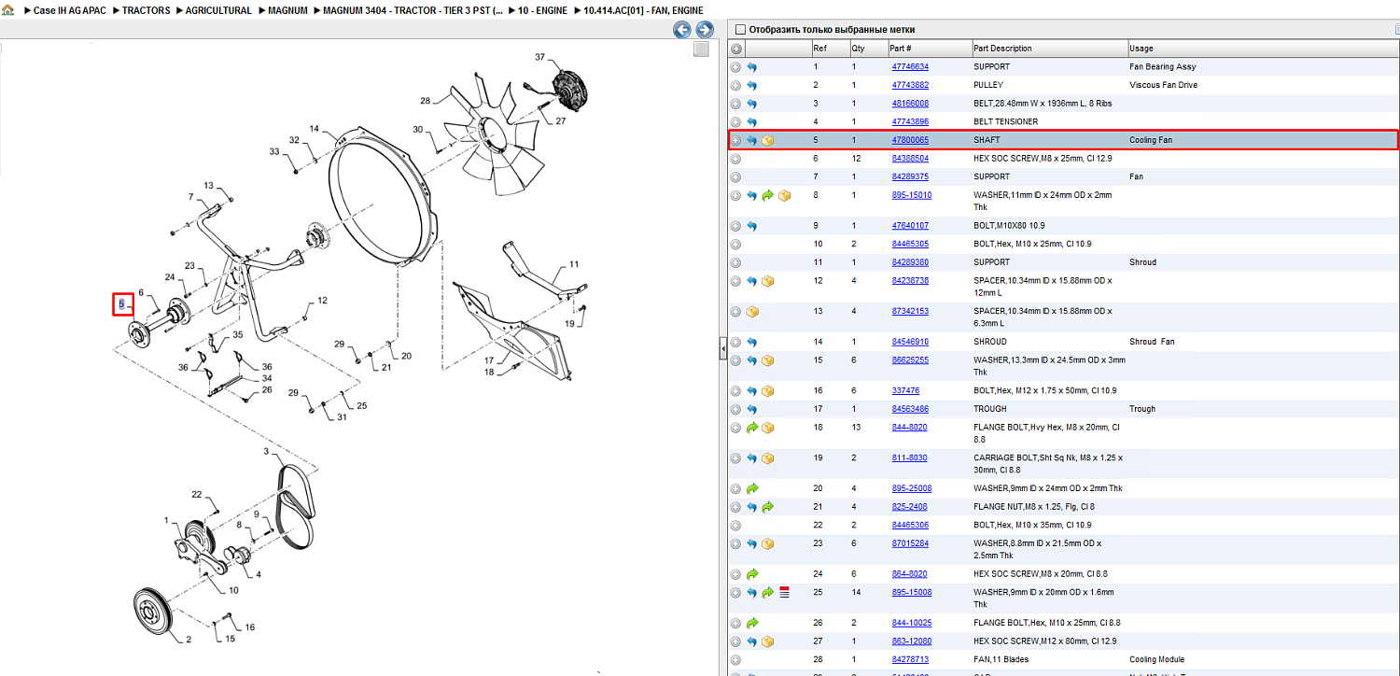Click the green arrow icon in ref 20 row
1400x676 pixels.
pyautogui.click(x=752, y=488)
